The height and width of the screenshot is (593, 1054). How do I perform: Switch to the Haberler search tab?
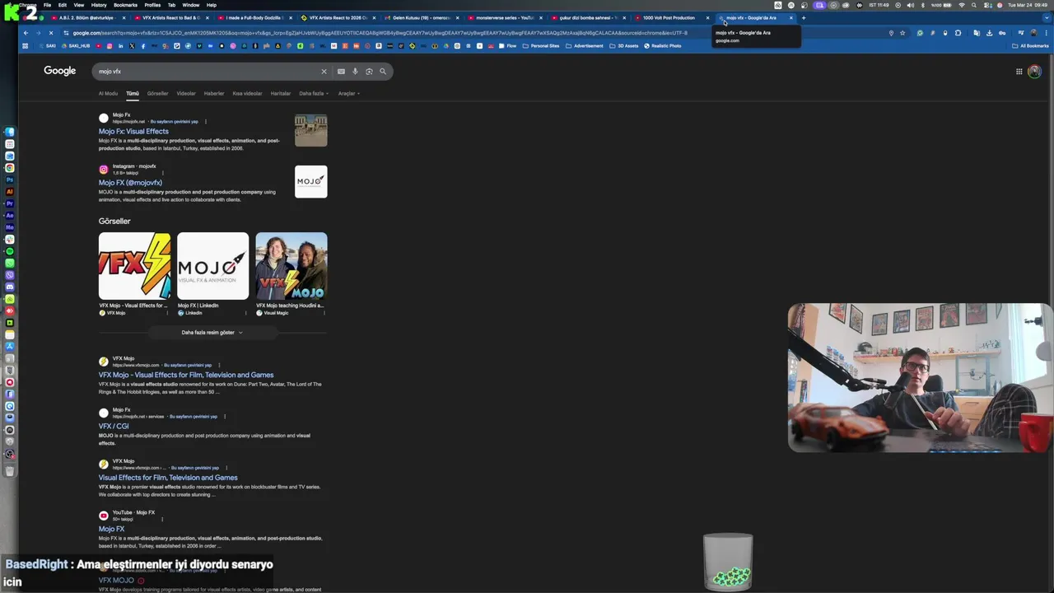[214, 93]
